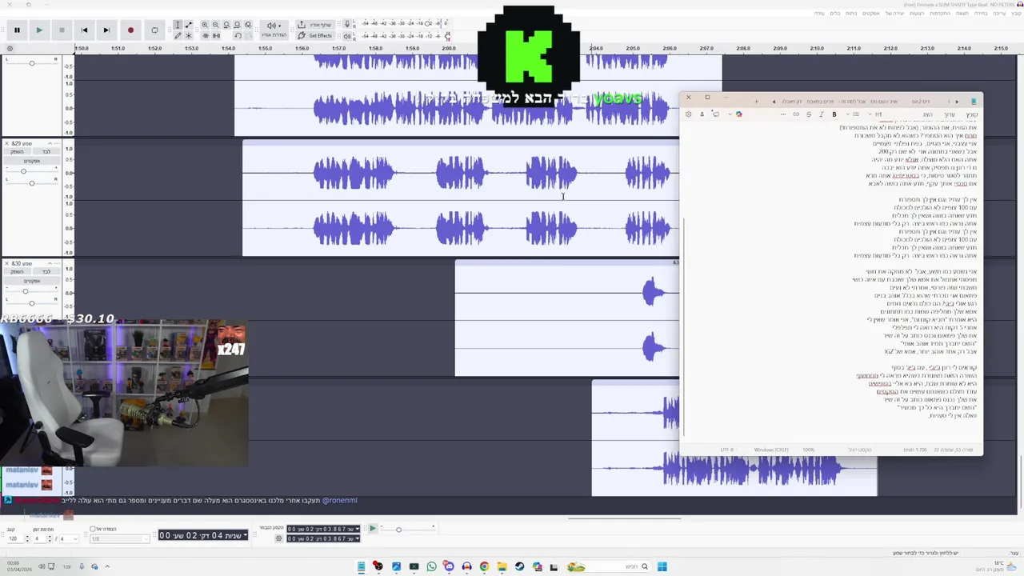Zoom out of the waveform
Image resolution: width=1024 pixels, height=576 pixels.
(x=215, y=25)
